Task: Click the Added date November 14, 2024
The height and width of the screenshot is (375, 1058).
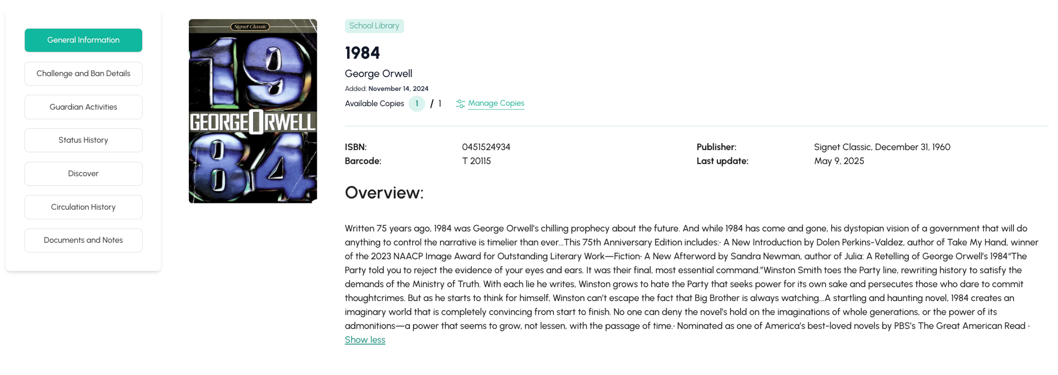Action: point(398,89)
